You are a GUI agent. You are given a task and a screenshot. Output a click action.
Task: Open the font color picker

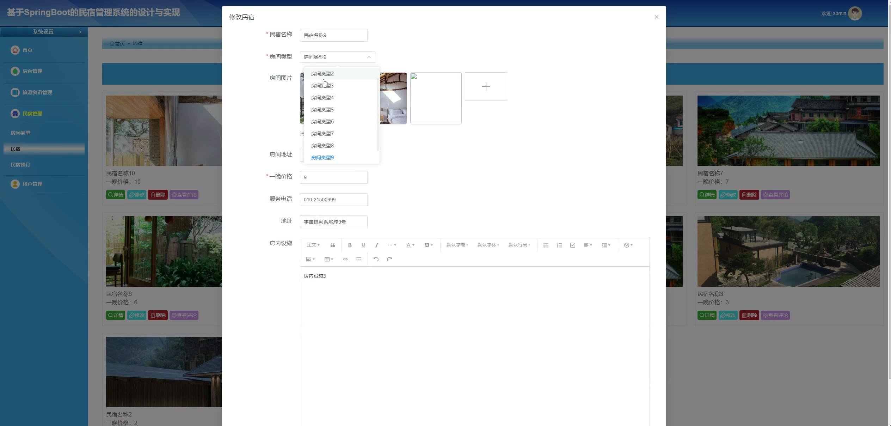point(410,245)
